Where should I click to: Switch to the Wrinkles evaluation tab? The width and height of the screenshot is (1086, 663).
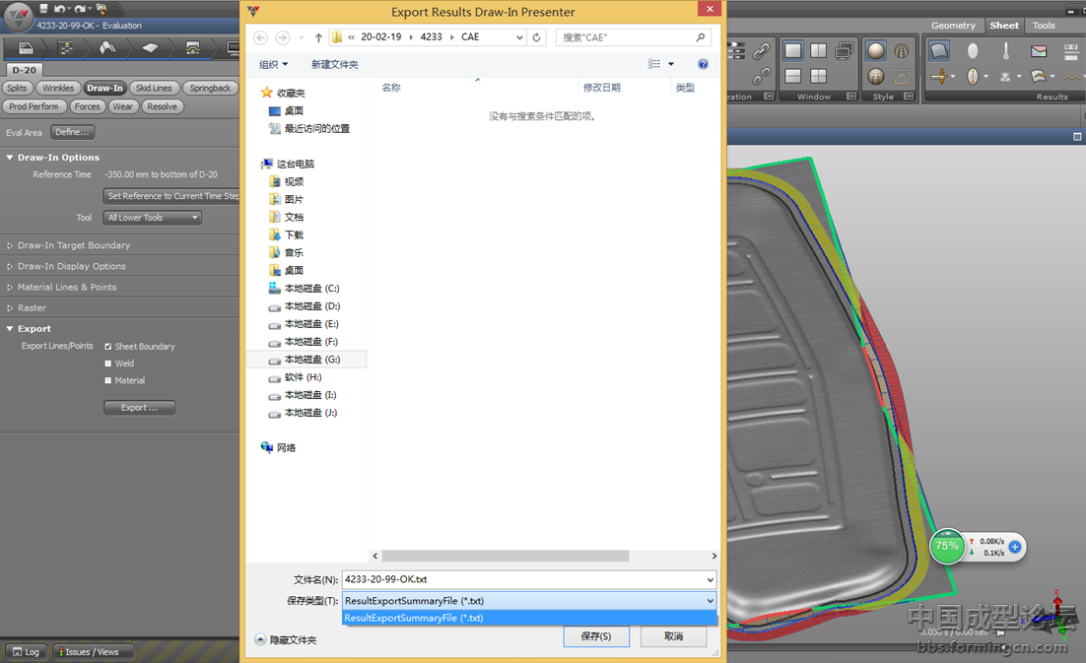(x=58, y=88)
